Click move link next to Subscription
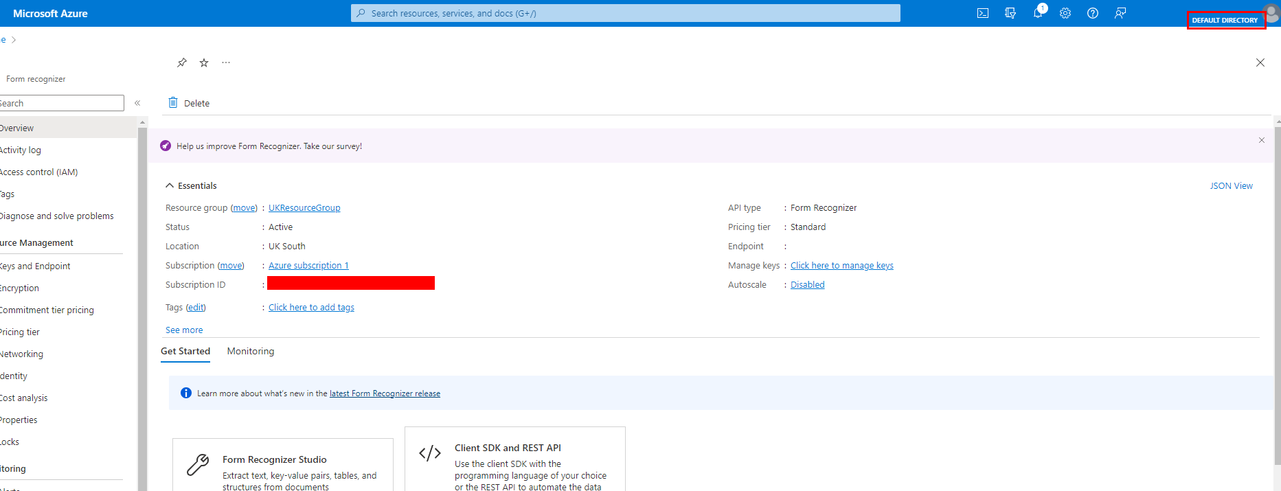 [231, 265]
